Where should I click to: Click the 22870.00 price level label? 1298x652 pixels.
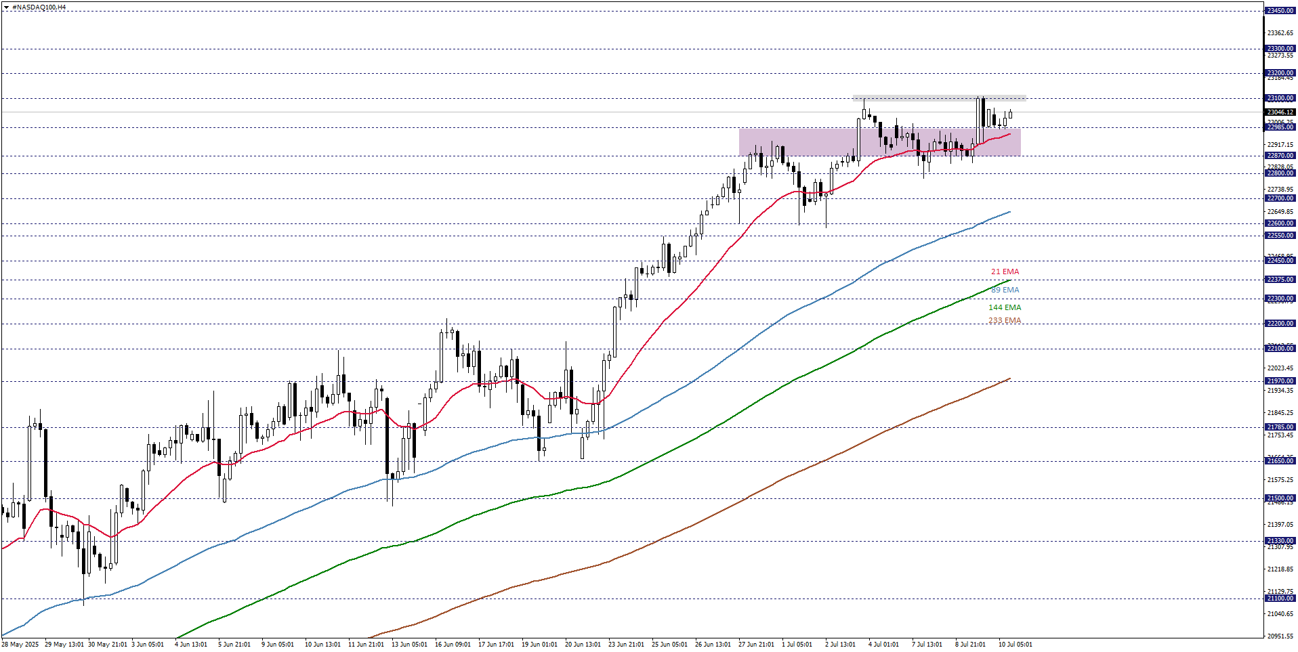click(1280, 156)
